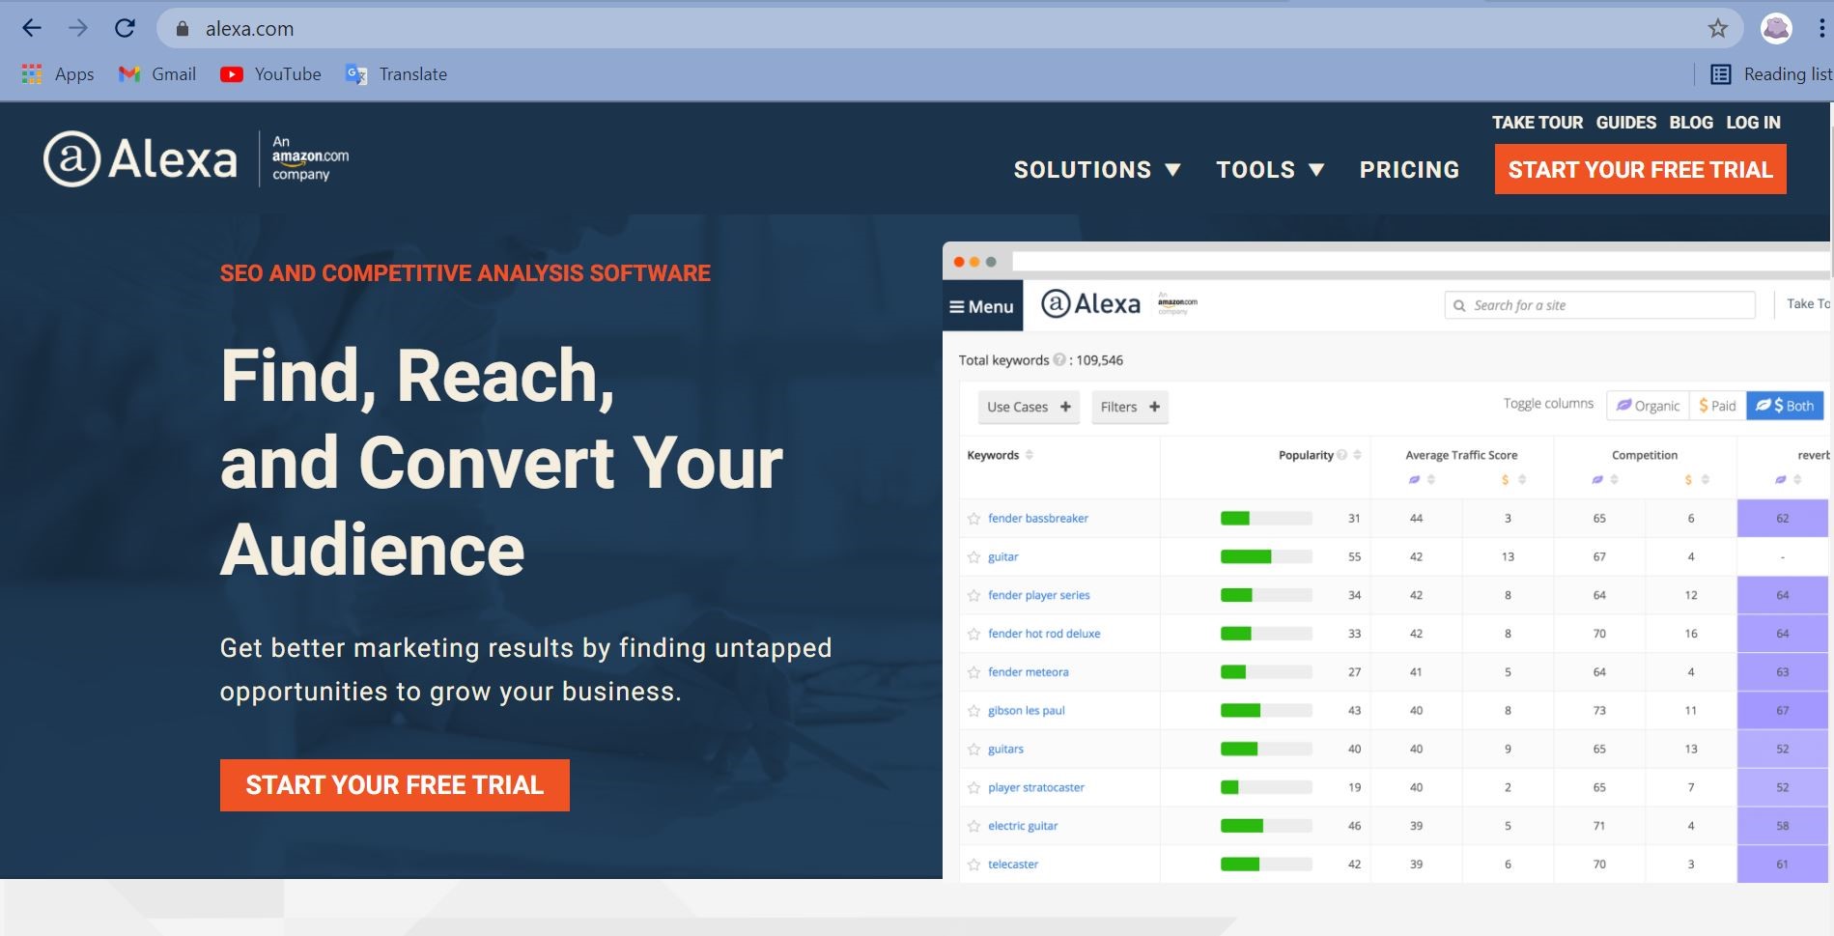Toggle Paid columns
The image size is (1834, 936).
click(1717, 406)
